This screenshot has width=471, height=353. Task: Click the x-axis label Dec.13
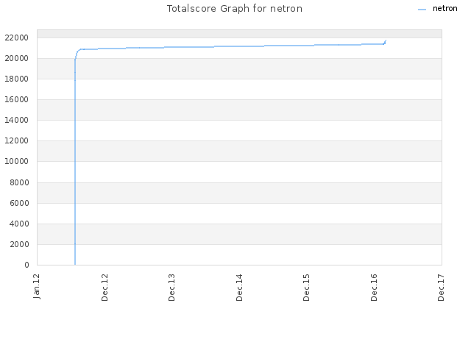(171, 288)
